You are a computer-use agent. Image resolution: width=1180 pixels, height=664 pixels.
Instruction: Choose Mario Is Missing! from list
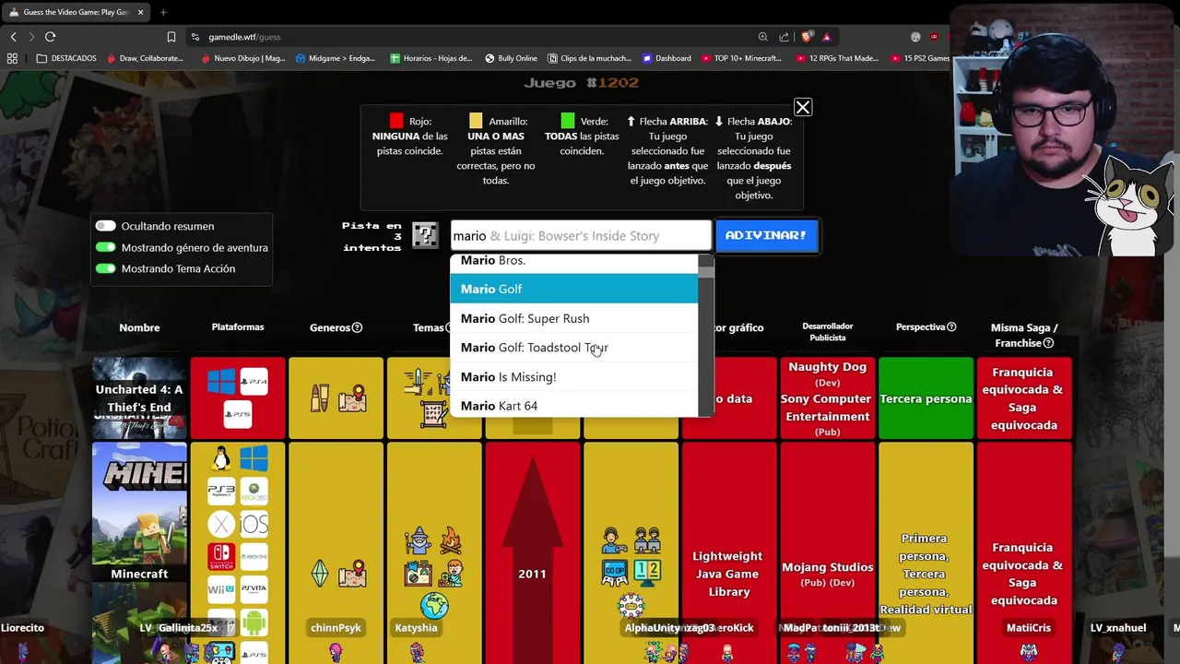click(573, 376)
